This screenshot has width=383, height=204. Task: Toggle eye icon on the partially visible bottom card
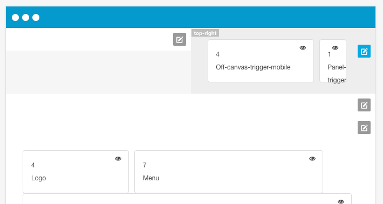point(341,201)
